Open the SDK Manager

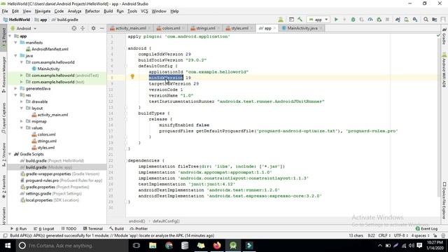(x=415, y=20)
